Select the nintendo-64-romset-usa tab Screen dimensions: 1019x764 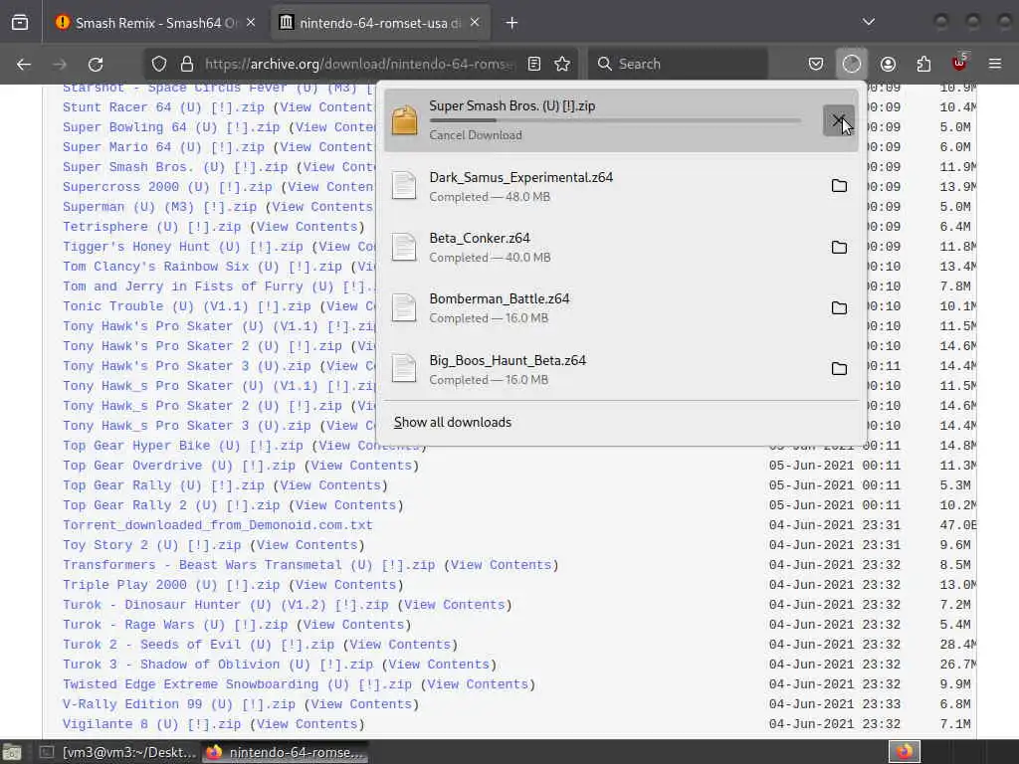point(380,23)
